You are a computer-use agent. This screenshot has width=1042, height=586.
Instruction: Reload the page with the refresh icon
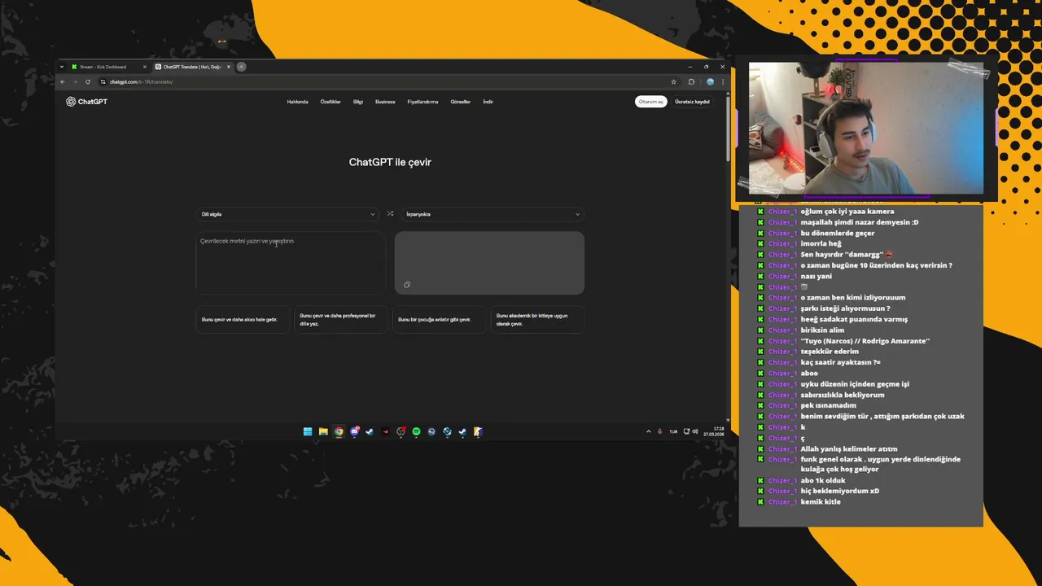tap(88, 81)
